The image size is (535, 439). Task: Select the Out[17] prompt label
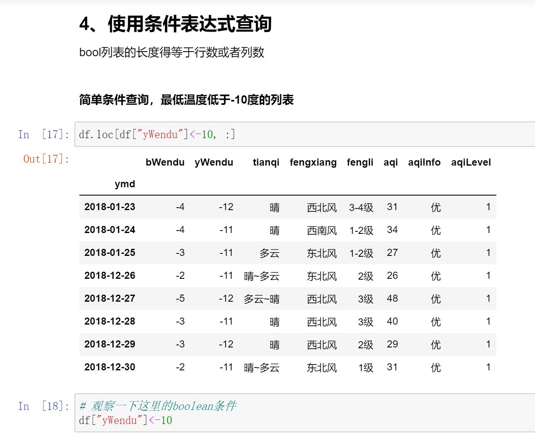(x=46, y=159)
